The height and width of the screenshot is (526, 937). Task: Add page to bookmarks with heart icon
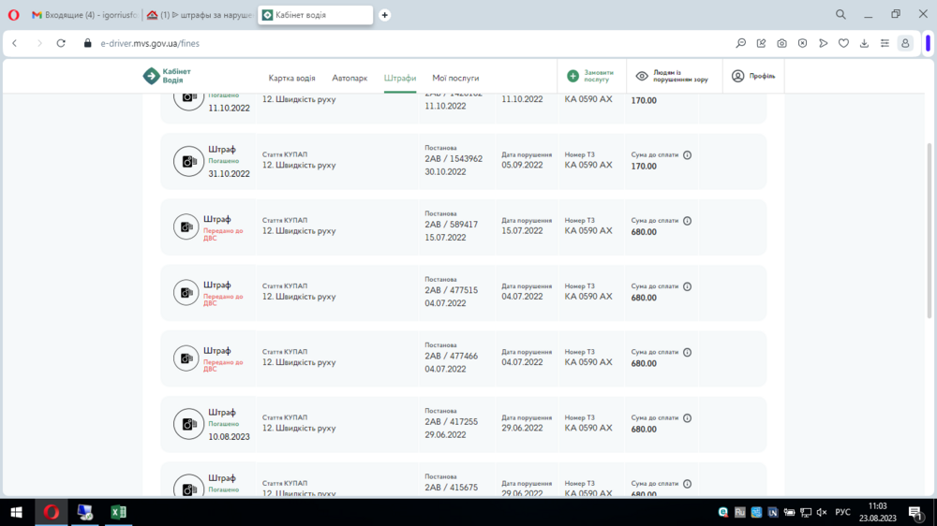click(843, 43)
